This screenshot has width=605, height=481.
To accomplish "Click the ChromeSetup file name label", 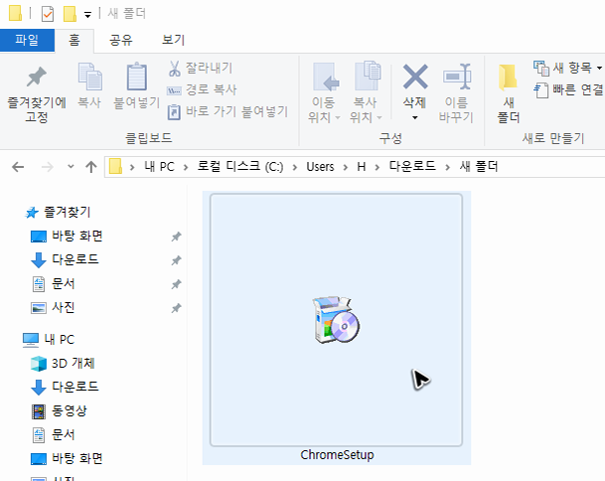I will pos(337,455).
